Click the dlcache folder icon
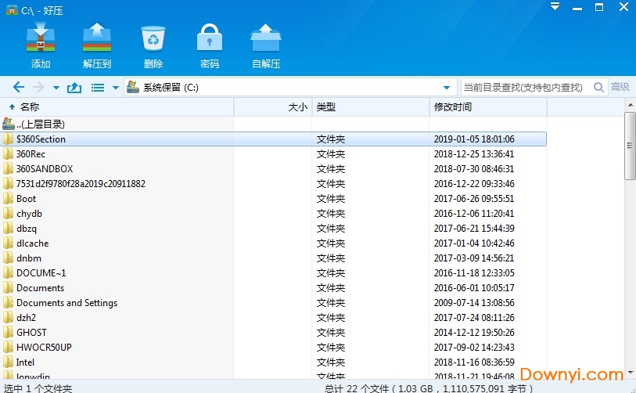This screenshot has width=636, height=393. pyautogui.click(x=8, y=243)
